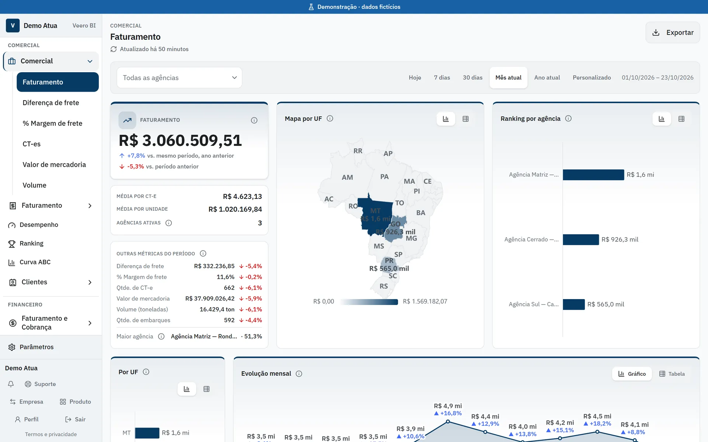The image size is (708, 442).
Task: Click Agência Matriz ranking bar
Action: point(593,175)
